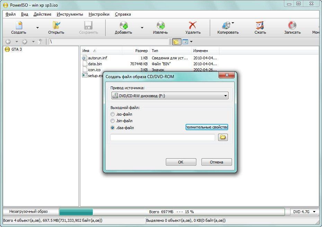Viewport: 322px width, 227px height.
Task: Click the Незагрузочный образ status label
Action: (x=28, y=211)
